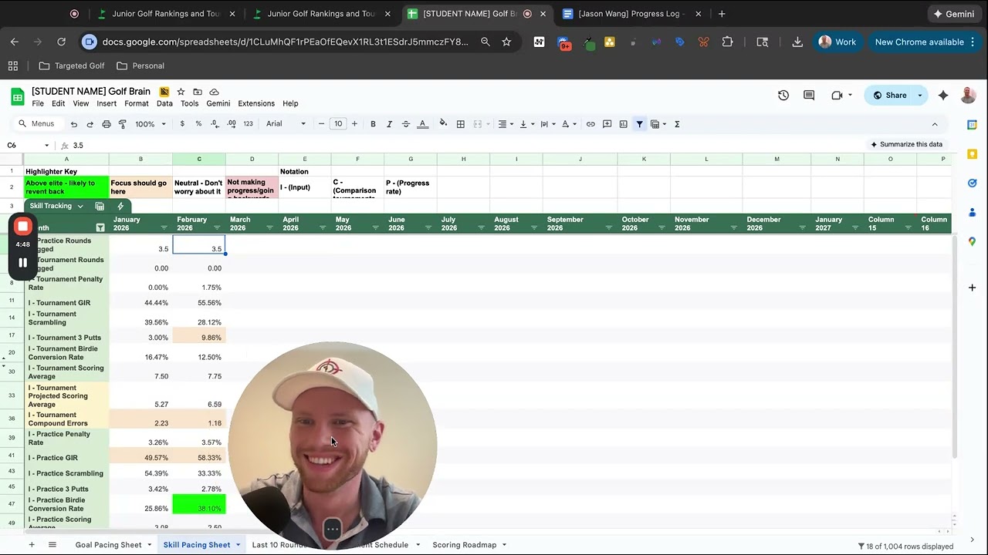988x555 pixels.
Task: Add a new sheet with the plus icon
Action: 32,545
